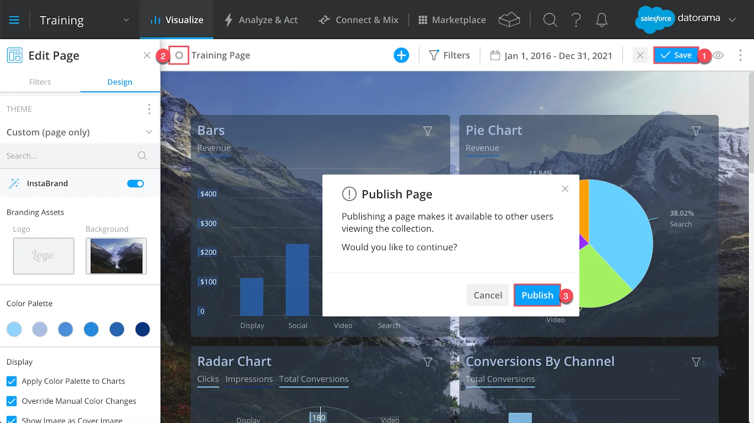
Task: Pick the fifth deep-blue palette swatch
Action: (x=117, y=329)
